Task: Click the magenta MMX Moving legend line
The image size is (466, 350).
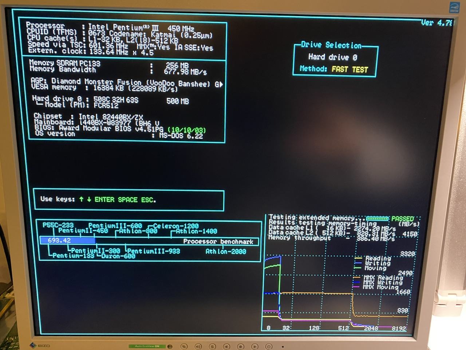Action: click(356, 287)
